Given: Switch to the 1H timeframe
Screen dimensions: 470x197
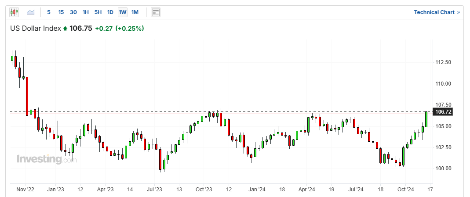Looking at the screenshot, I should 86,12.
